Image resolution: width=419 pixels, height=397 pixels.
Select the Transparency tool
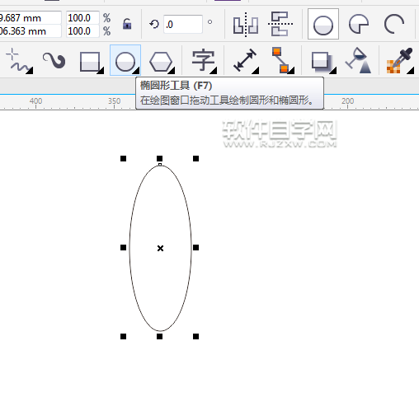(x=359, y=60)
